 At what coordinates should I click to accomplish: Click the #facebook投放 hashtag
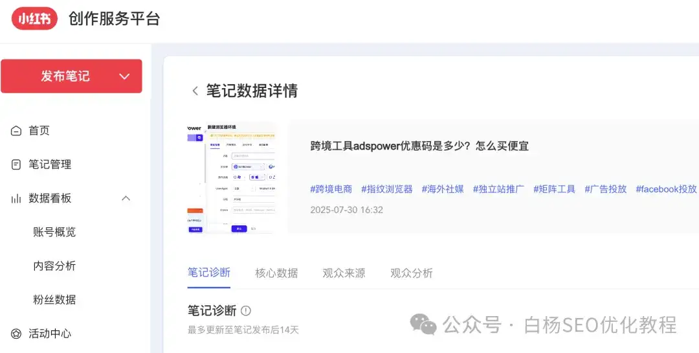click(x=666, y=189)
